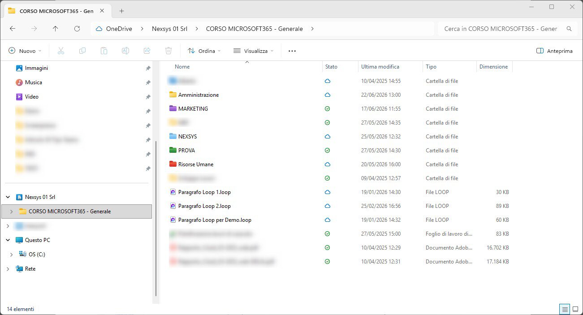583x315 pixels.
Task: Sort by the Nome column header
Action: pos(182,67)
